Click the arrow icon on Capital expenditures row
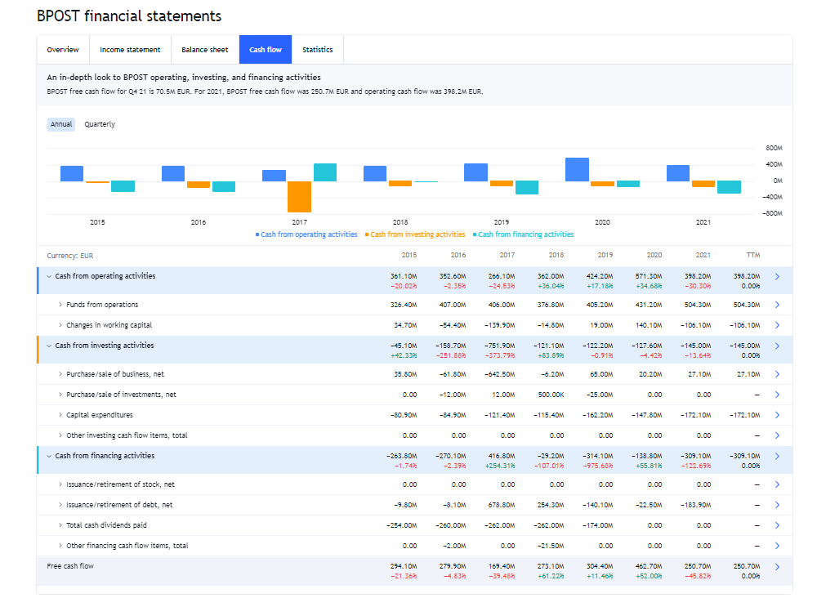This screenshot has height=607, width=817. tap(777, 415)
